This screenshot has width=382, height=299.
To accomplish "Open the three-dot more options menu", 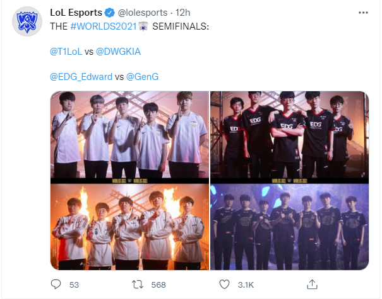I will pyautogui.click(x=363, y=13).
